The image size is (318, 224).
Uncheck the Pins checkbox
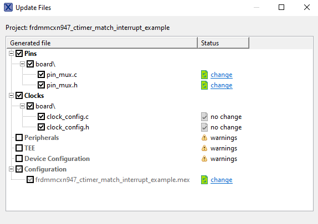(19, 54)
